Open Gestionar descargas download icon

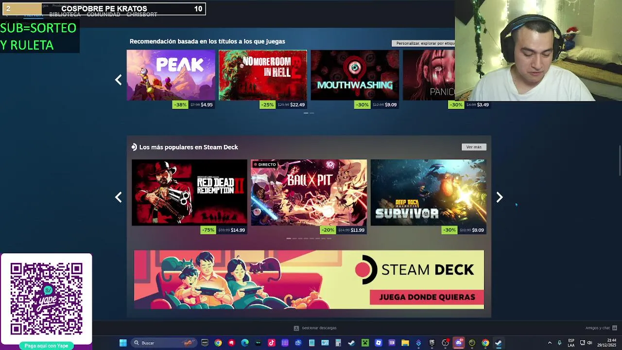[296, 328]
